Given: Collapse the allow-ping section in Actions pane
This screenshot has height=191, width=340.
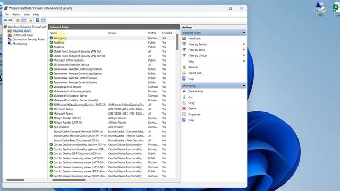Looking at the screenshot, I should pyautogui.click(x=244, y=86).
